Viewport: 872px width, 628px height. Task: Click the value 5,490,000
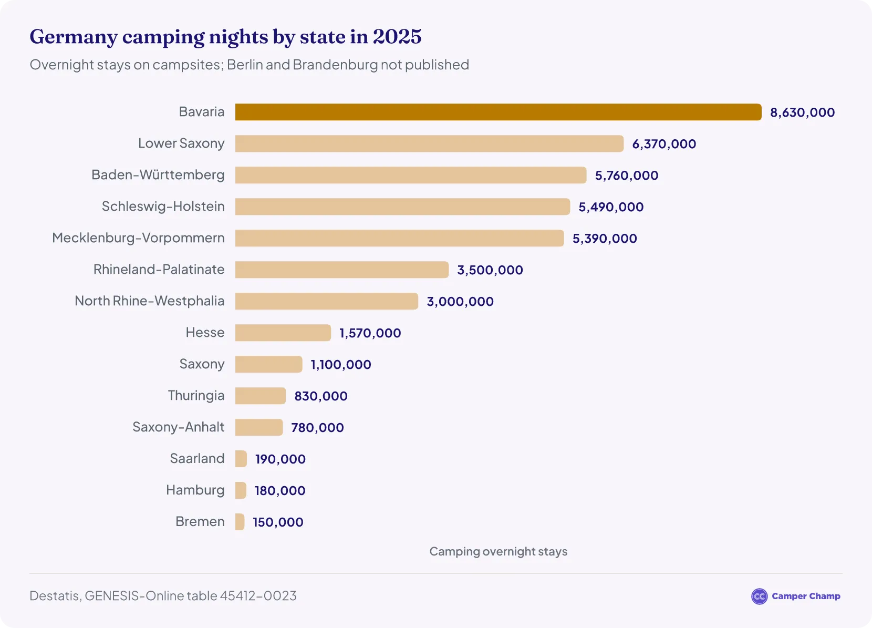(x=611, y=207)
